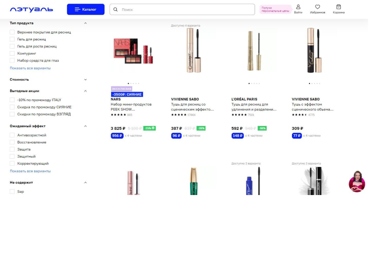Click the -39% discount badge
369x276 pixels.
click(201, 128)
